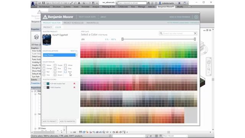Screen dimensions: 245x138
Task: Toggle the Gray color family checkbox
Action: pos(65,68)
